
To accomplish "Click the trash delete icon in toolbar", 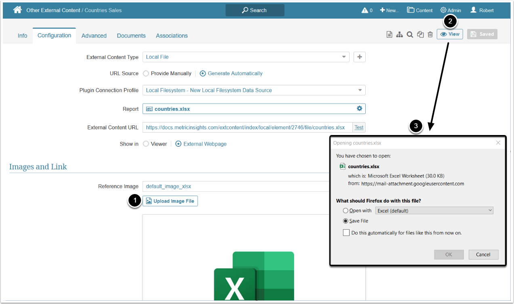I will point(430,34).
